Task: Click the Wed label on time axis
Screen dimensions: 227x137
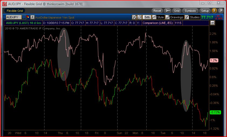Action: (x=18, y=133)
